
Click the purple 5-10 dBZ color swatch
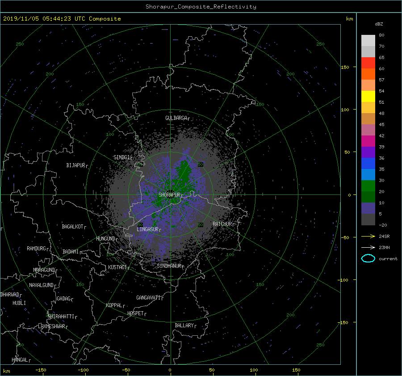pyautogui.click(x=368, y=208)
